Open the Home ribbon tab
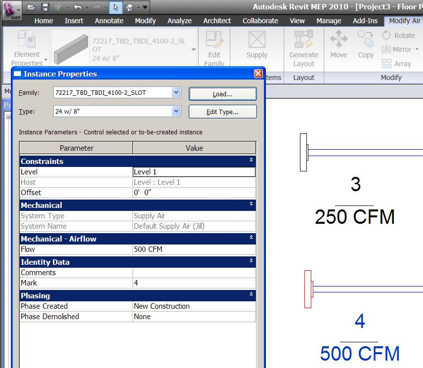 43,21
